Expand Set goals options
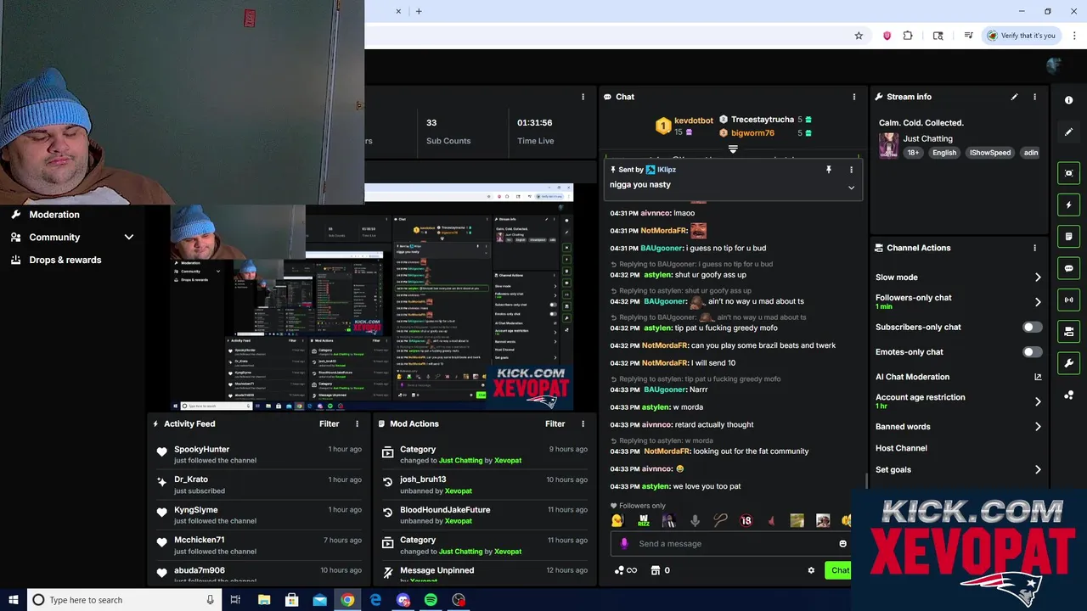The image size is (1087, 611). click(1037, 469)
